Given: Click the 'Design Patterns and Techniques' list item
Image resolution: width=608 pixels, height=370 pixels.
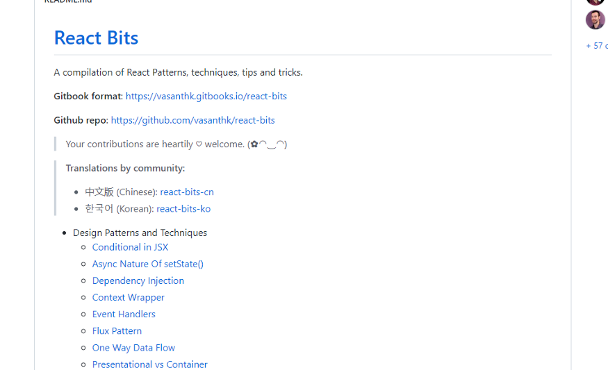Looking at the screenshot, I should [140, 233].
